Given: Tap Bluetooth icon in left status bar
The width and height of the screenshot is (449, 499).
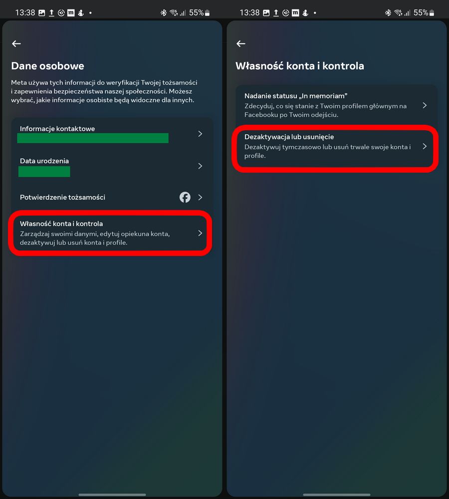Looking at the screenshot, I should [x=164, y=13].
